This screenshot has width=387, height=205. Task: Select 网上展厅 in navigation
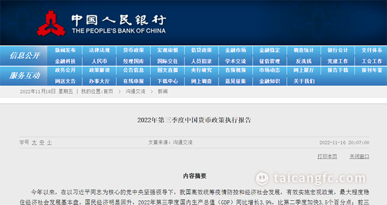tap(304, 70)
